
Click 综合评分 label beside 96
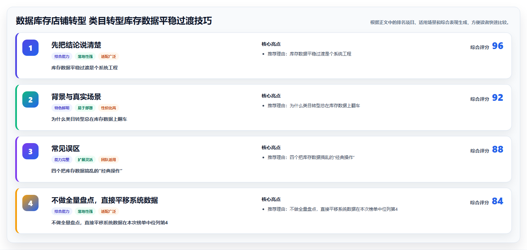point(480,47)
